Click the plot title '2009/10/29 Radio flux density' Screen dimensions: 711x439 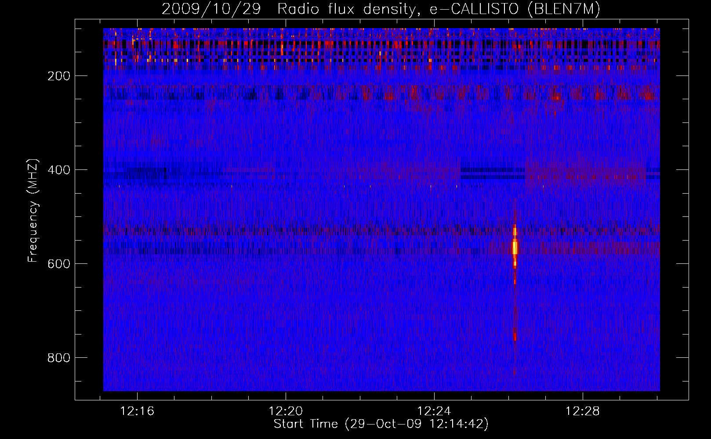[289, 9]
